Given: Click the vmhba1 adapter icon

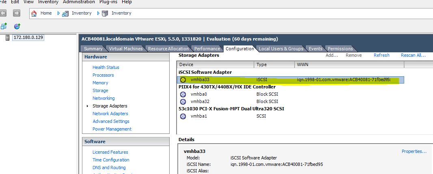Looking at the screenshot, I should [x=183, y=116].
